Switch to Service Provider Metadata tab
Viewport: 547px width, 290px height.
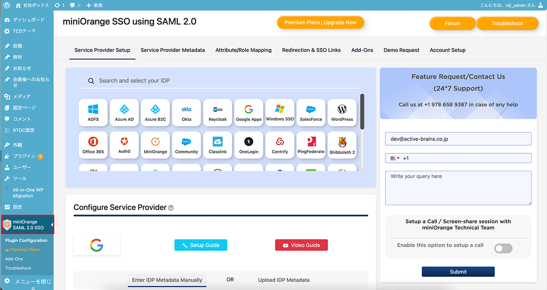click(173, 50)
